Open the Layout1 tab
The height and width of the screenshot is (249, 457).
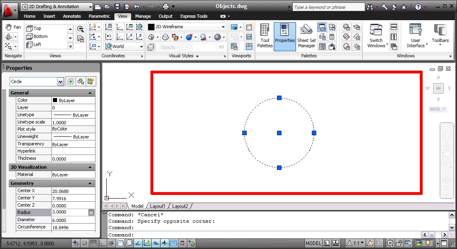click(x=157, y=206)
